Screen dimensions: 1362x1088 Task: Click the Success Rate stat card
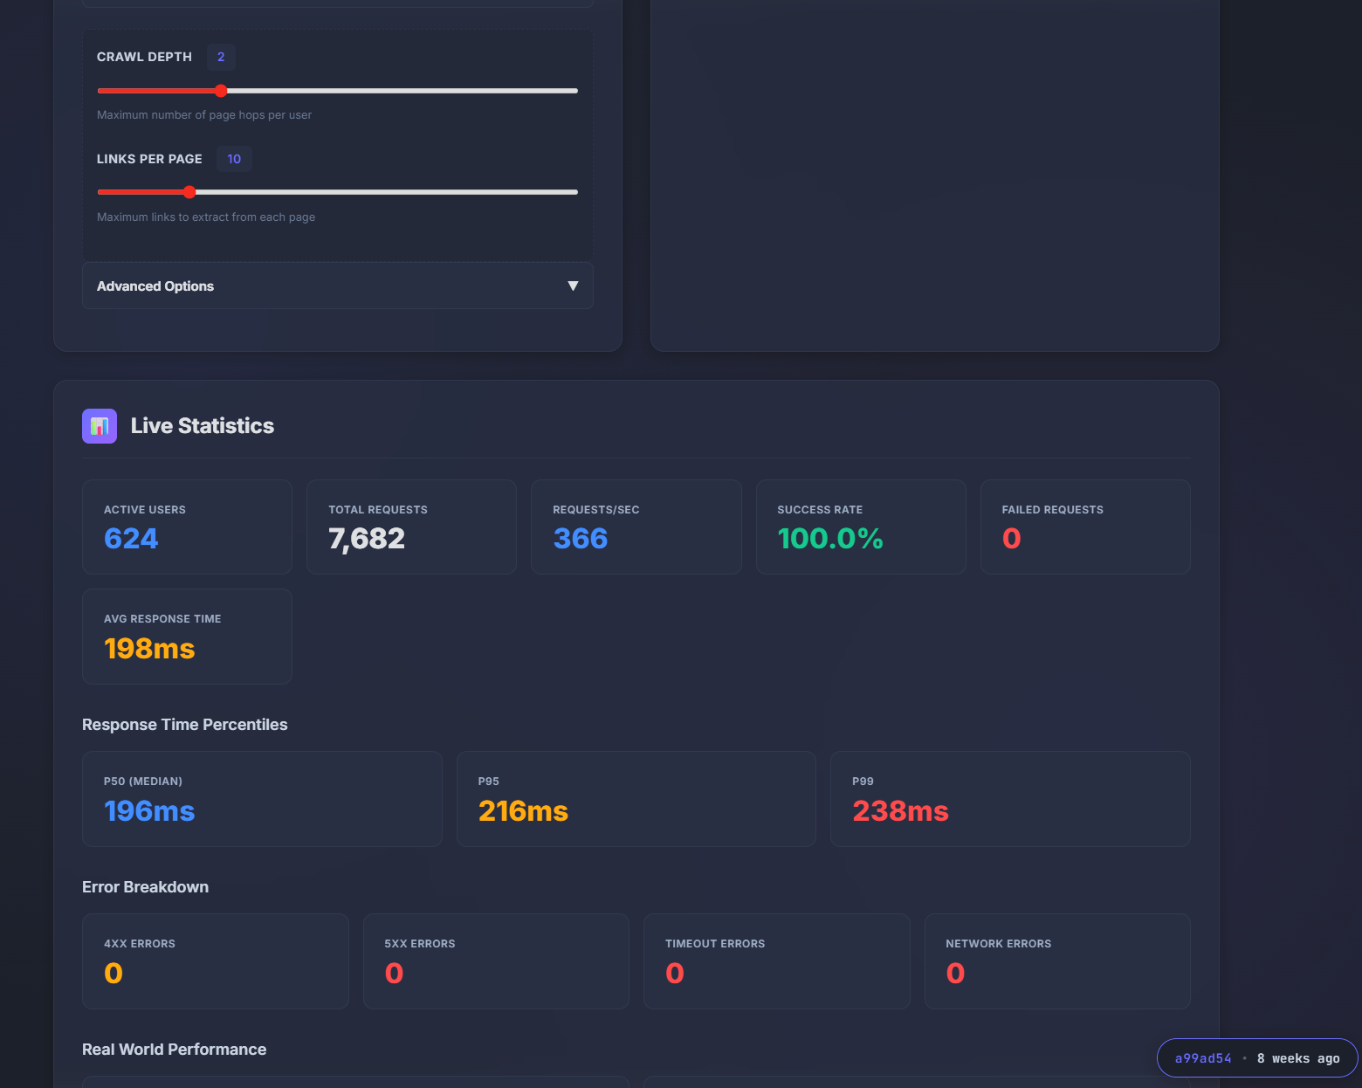860,527
